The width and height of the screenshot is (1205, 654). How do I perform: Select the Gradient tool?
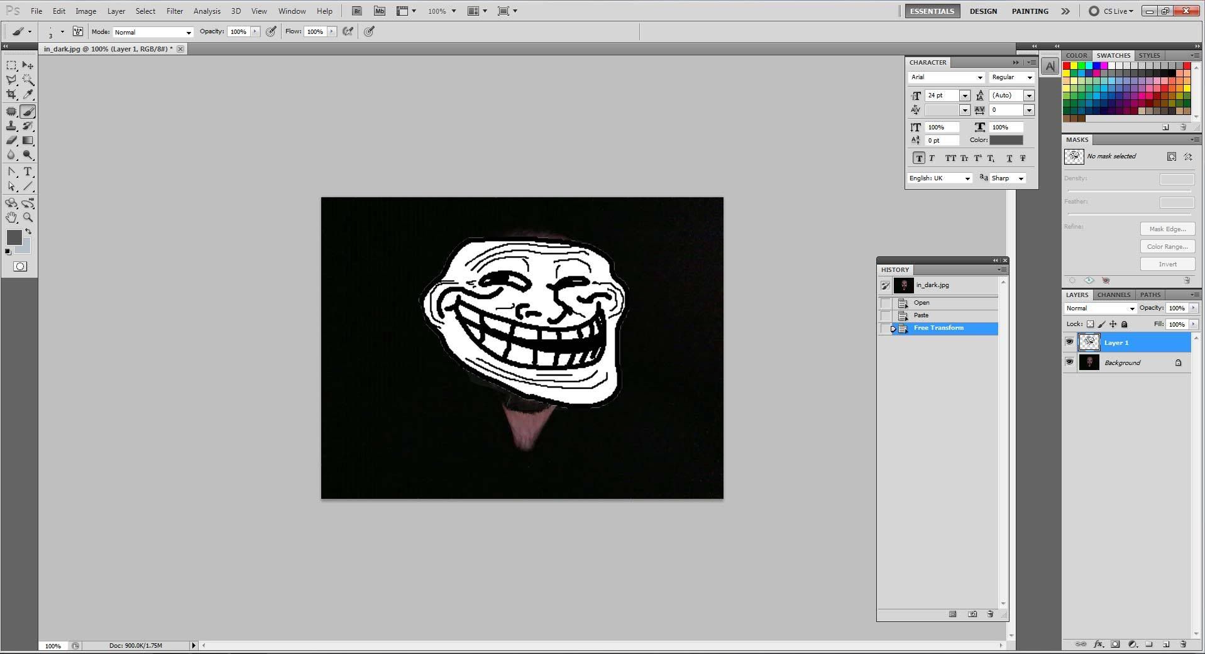point(28,141)
